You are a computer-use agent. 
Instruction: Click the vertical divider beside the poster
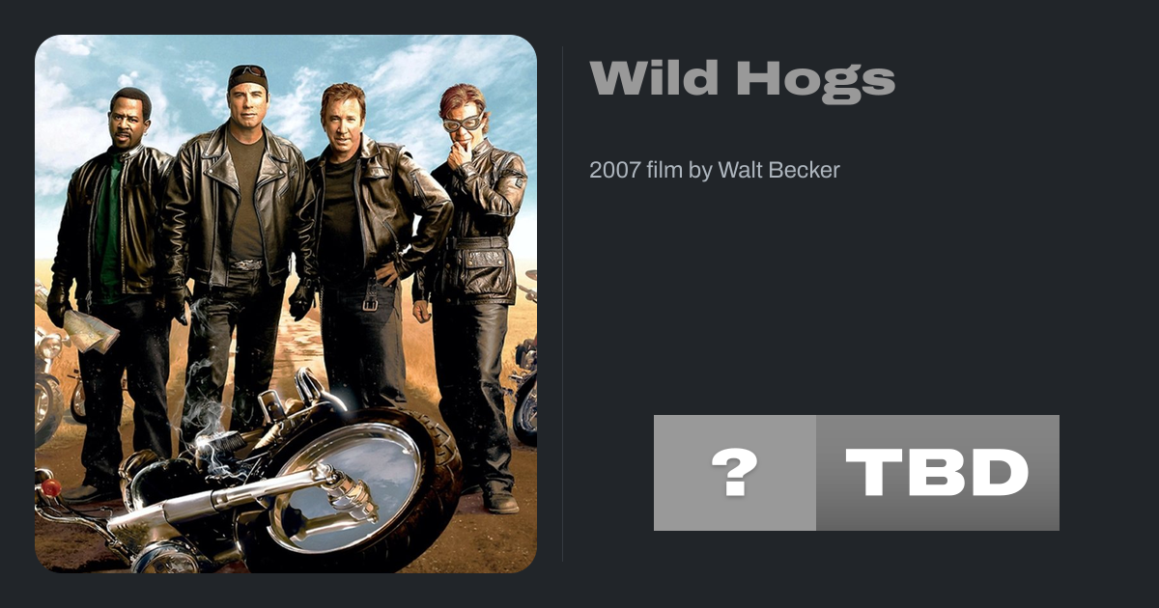click(563, 304)
